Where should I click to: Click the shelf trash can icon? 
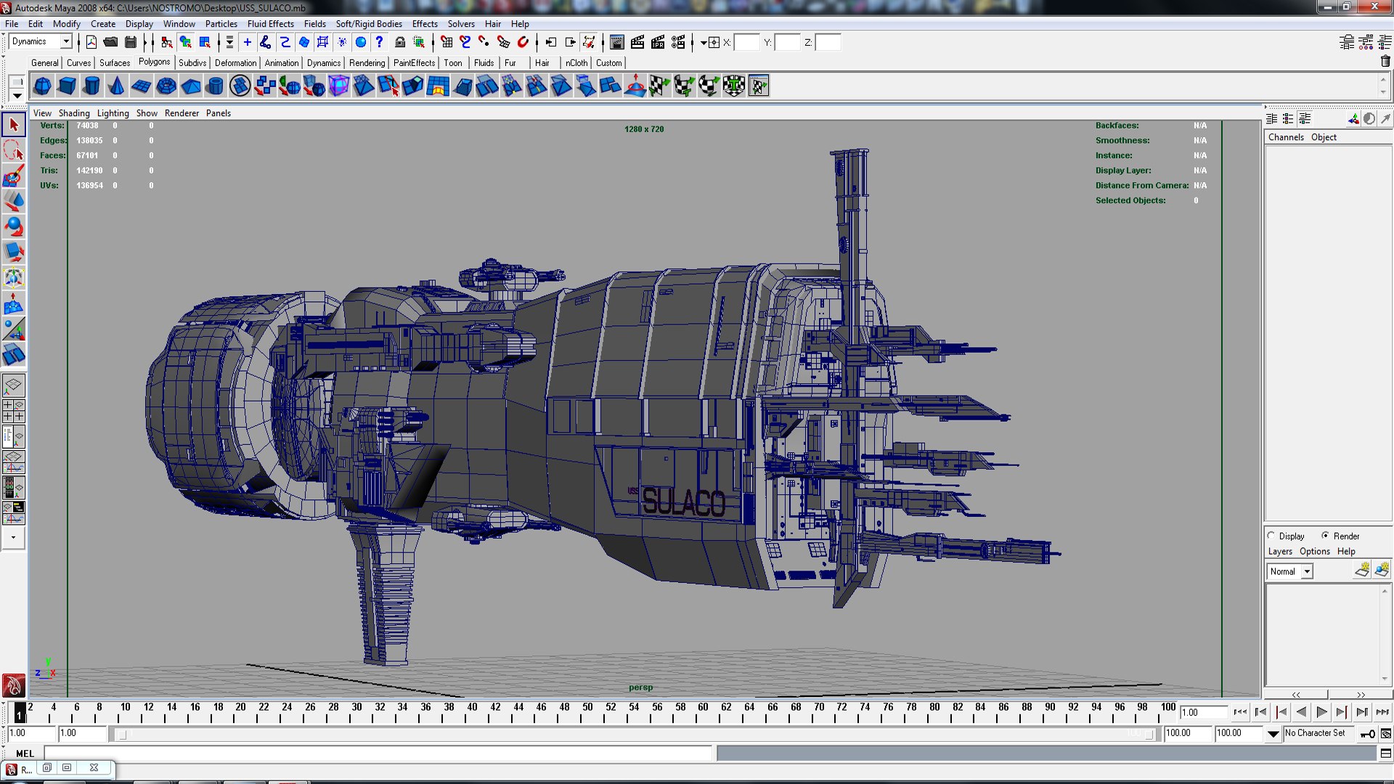click(1385, 62)
